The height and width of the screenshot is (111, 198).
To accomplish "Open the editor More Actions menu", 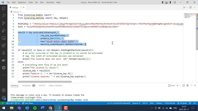I will click(x=195, y=7).
